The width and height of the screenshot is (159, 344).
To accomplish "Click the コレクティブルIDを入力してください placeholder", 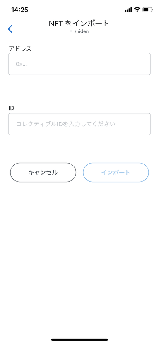I will 65,124.
